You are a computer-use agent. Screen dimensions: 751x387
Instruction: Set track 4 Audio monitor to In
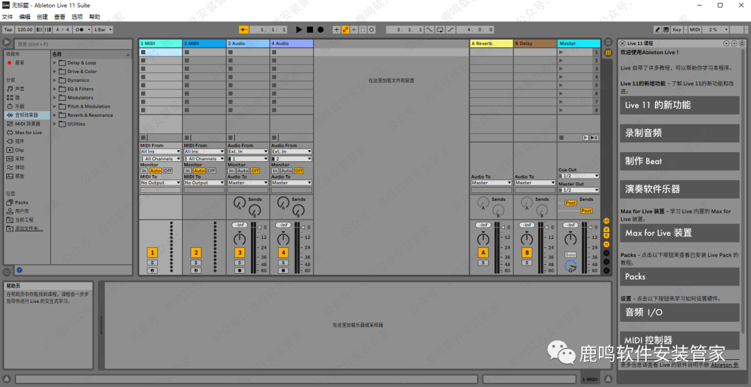(x=275, y=171)
